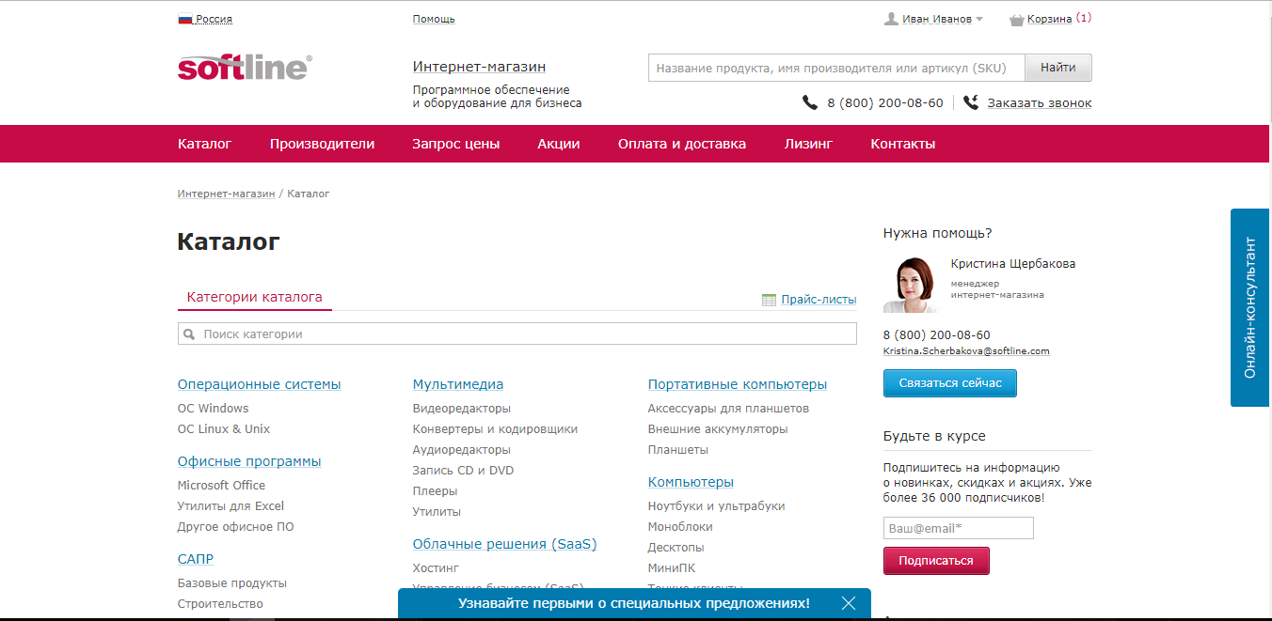Open the Производители menu item

coord(322,144)
